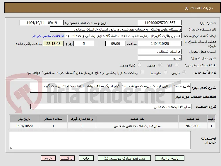Image resolution: width=221 pixels, height=166 pixels.
Task: Click the buyer notes box resize handle
Action: 11,148
